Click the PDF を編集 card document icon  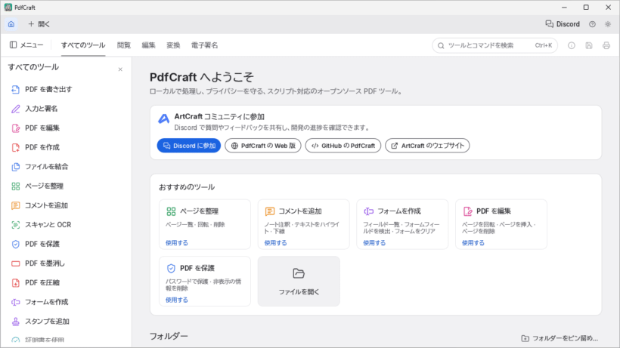click(x=467, y=211)
